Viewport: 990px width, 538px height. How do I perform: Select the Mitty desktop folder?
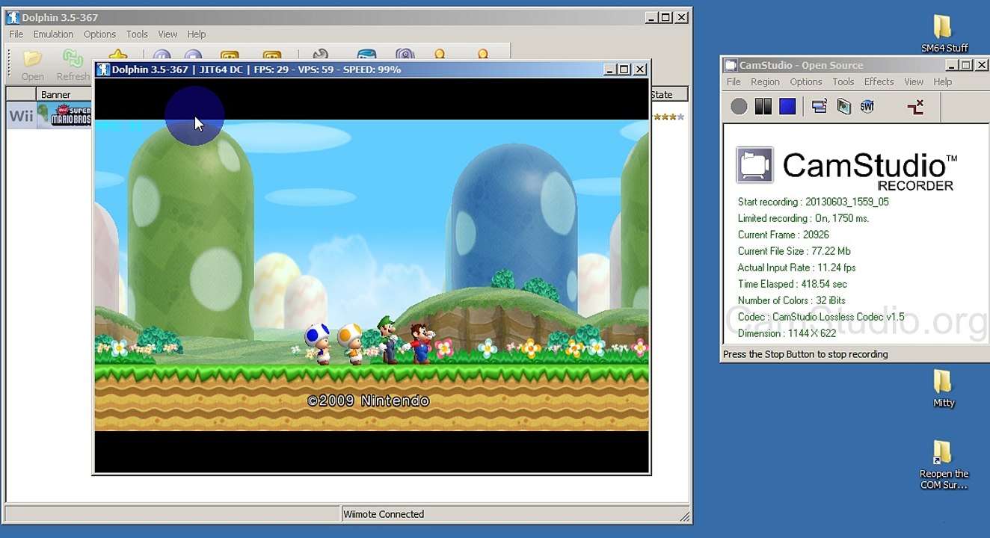(944, 389)
